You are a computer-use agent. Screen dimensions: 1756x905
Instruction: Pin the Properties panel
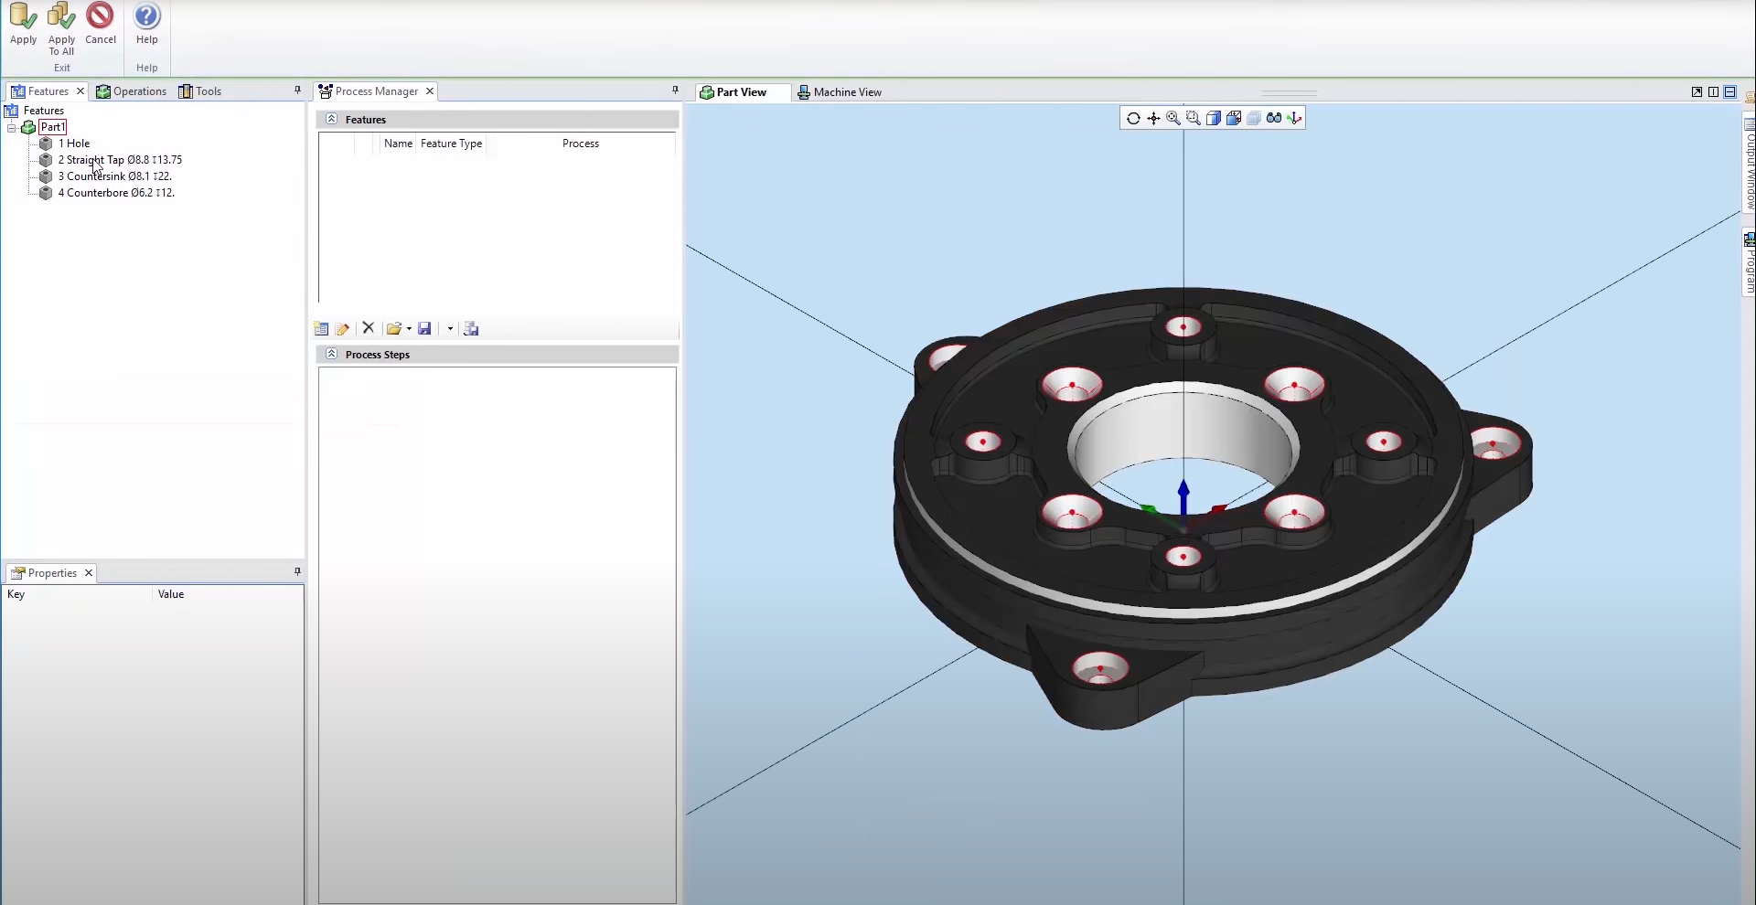point(297,572)
